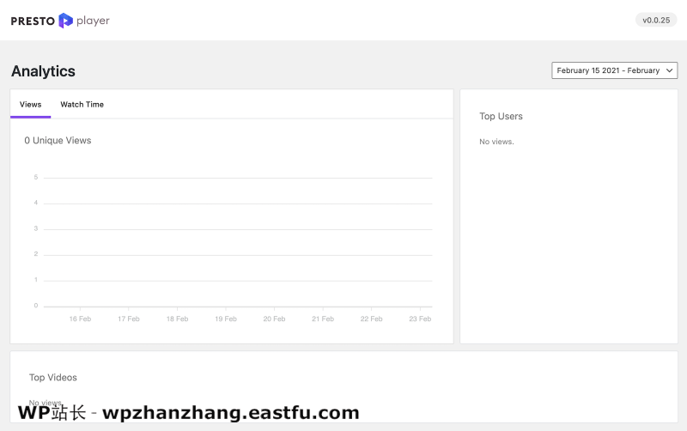Click the PRESTO wordmark text
The height and width of the screenshot is (431, 687).
[33, 21]
